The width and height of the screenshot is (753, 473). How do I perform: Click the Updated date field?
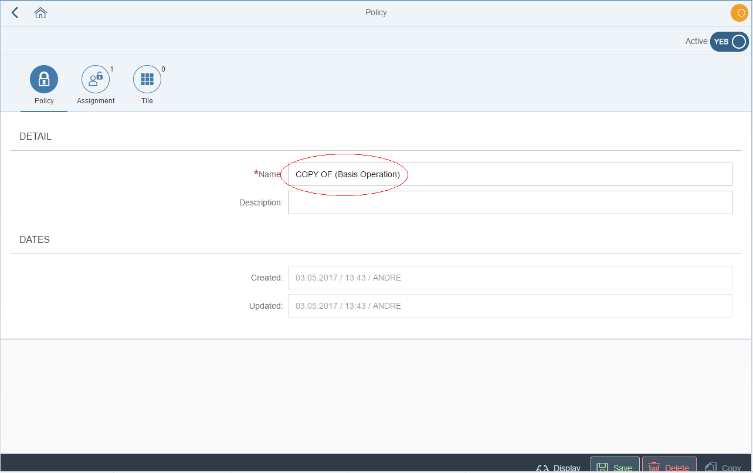[510, 306]
